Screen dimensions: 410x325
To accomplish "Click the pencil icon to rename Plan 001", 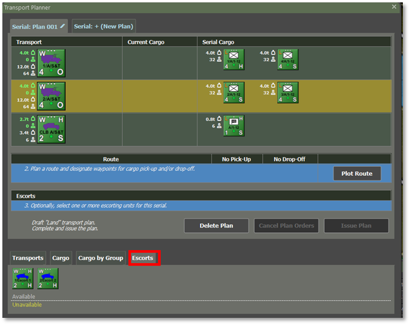I will [x=63, y=26].
